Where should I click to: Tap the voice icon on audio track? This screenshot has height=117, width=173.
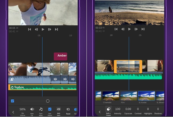(12, 79)
